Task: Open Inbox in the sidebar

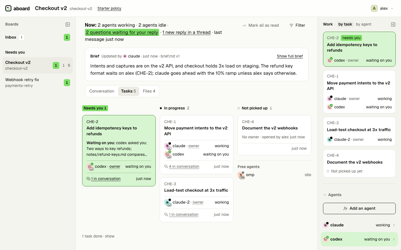Action: [38, 37]
